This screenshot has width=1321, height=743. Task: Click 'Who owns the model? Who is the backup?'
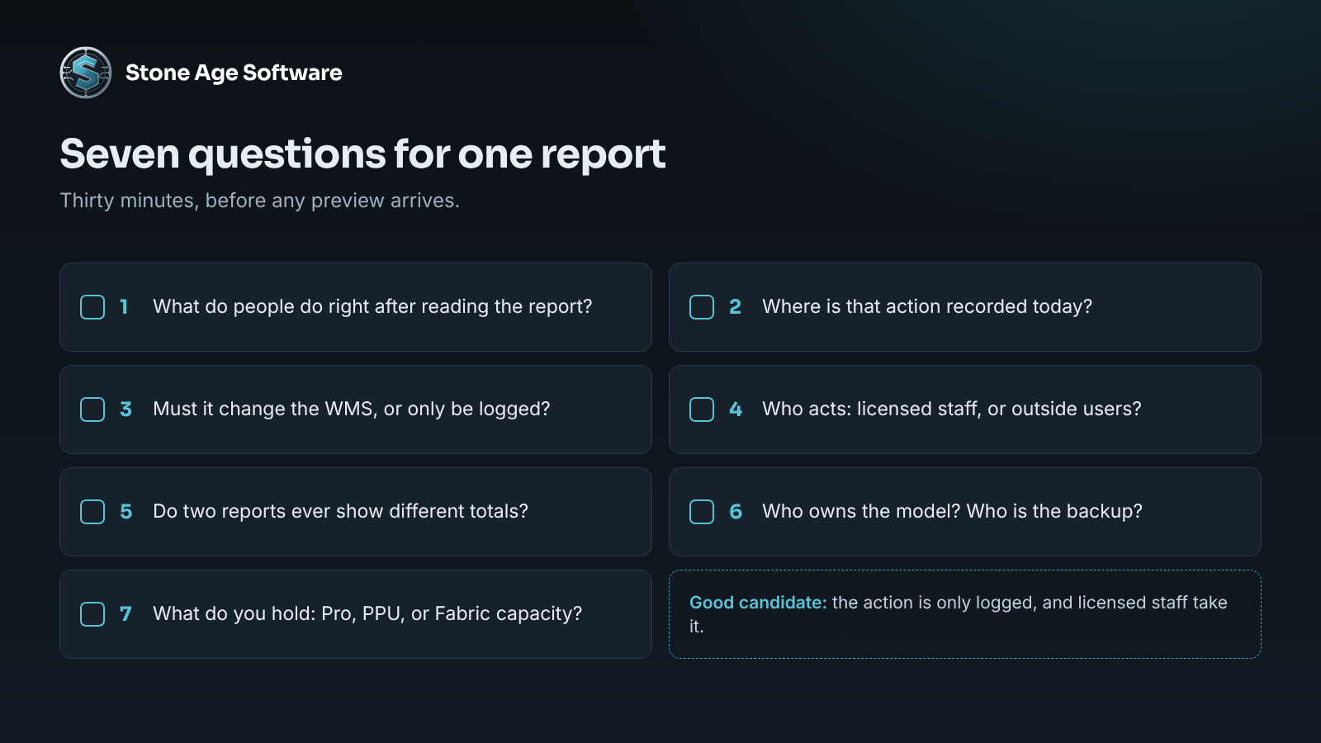point(953,512)
